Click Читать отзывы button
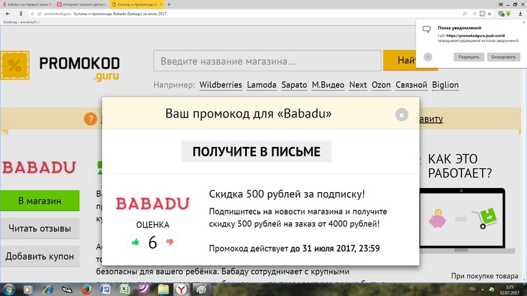This screenshot has height=296, width=527. (40, 228)
